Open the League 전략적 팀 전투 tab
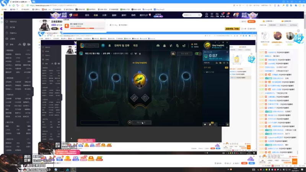306x172 pixels. click(122, 45)
